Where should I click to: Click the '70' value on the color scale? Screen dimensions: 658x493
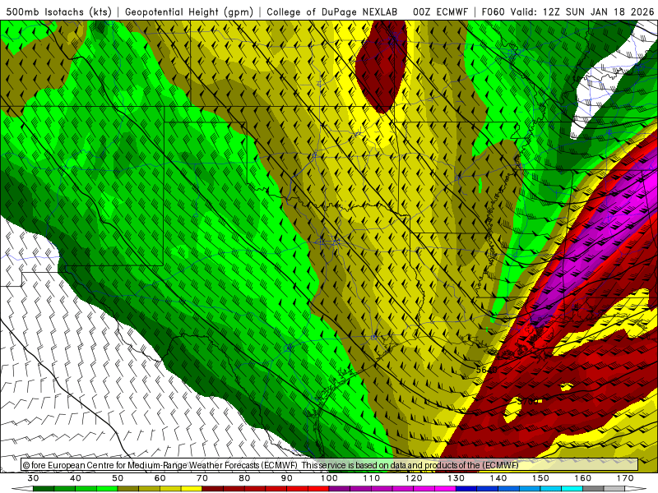(x=202, y=478)
